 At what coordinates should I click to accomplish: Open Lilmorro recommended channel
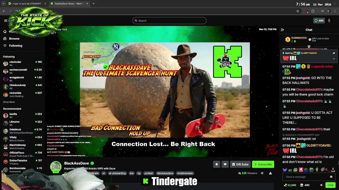pyautogui.click(x=23, y=123)
